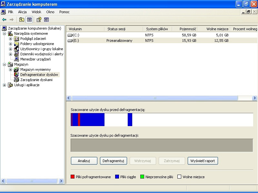Click the Up one level folder icon

point(22,20)
